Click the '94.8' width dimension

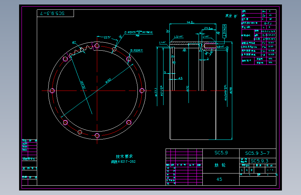point(190,22)
